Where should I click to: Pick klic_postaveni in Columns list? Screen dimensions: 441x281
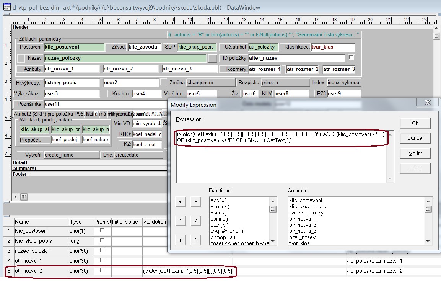click(x=306, y=201)
